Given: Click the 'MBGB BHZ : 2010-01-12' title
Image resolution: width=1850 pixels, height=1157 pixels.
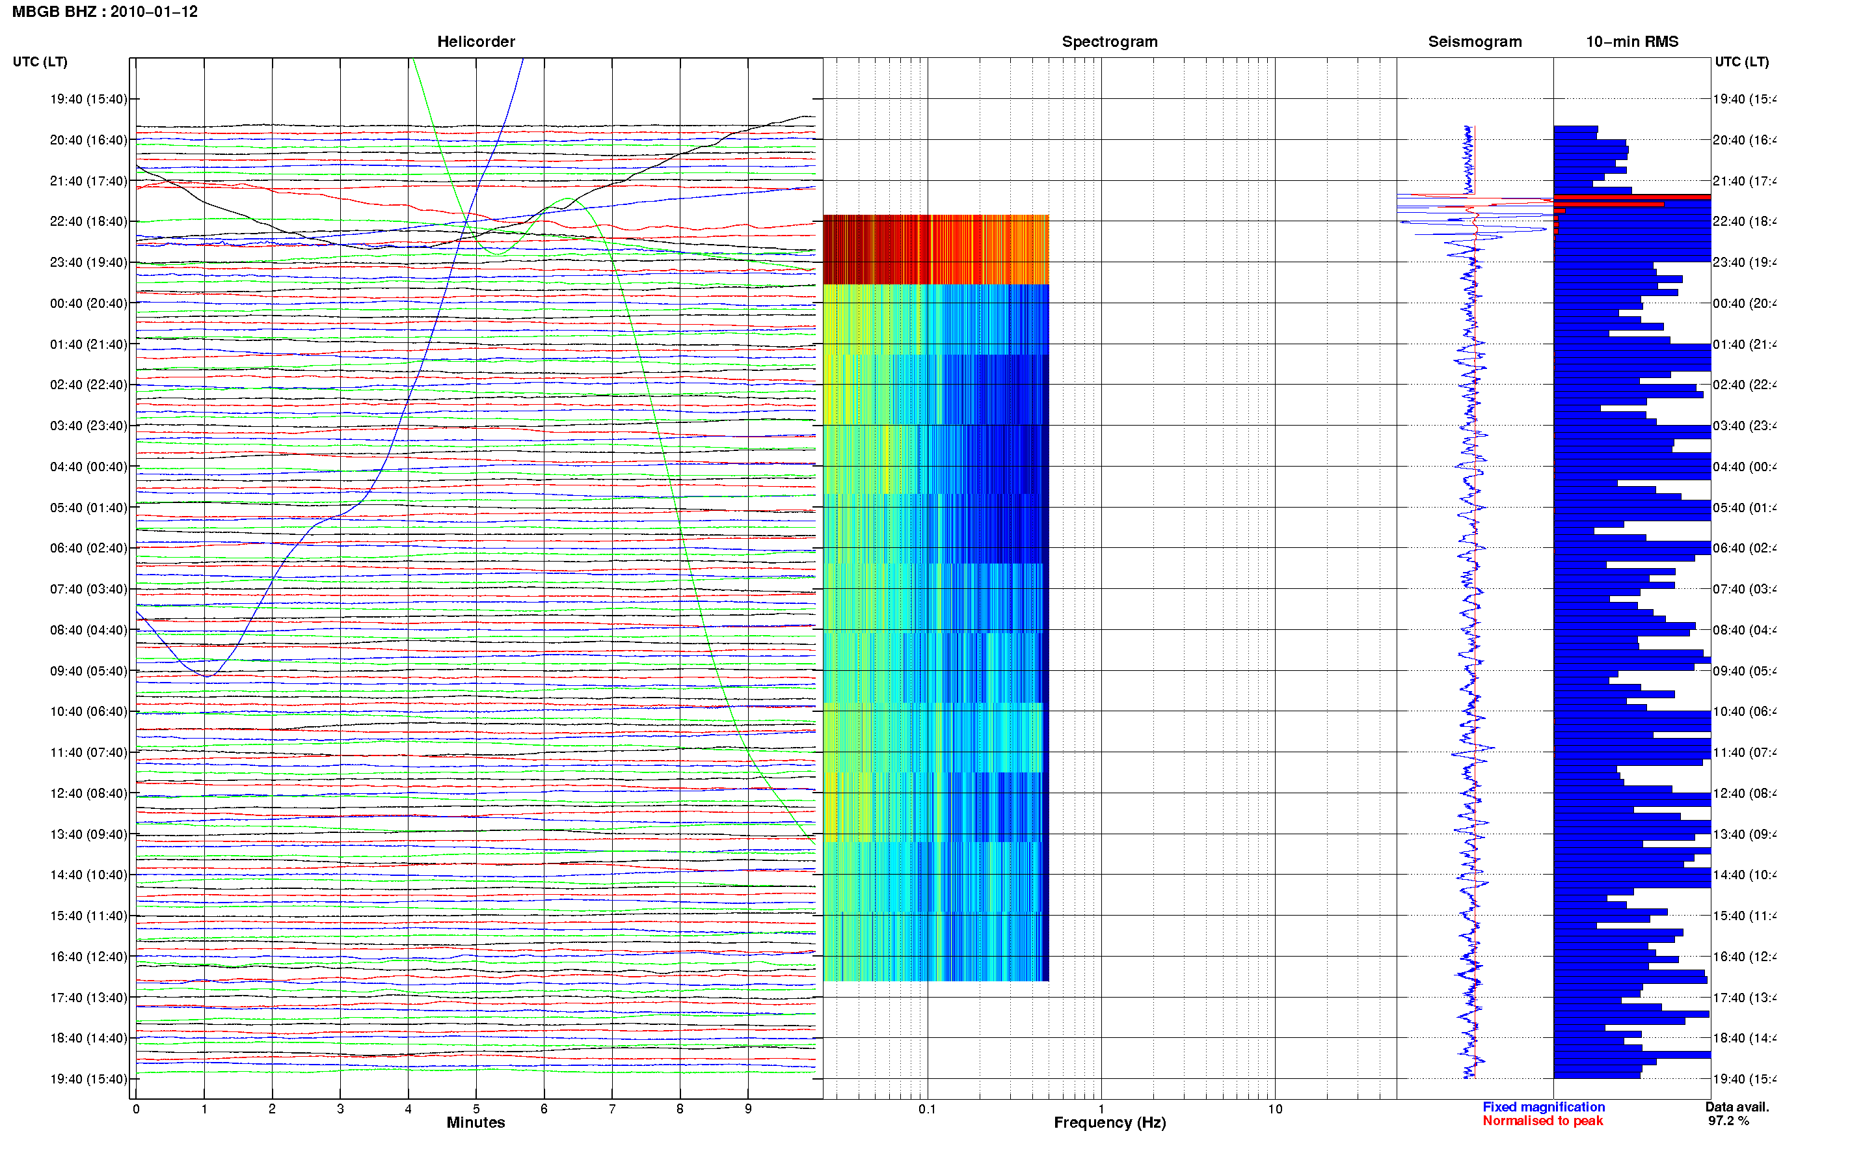Looking at the screenshot, I should 105,12.
